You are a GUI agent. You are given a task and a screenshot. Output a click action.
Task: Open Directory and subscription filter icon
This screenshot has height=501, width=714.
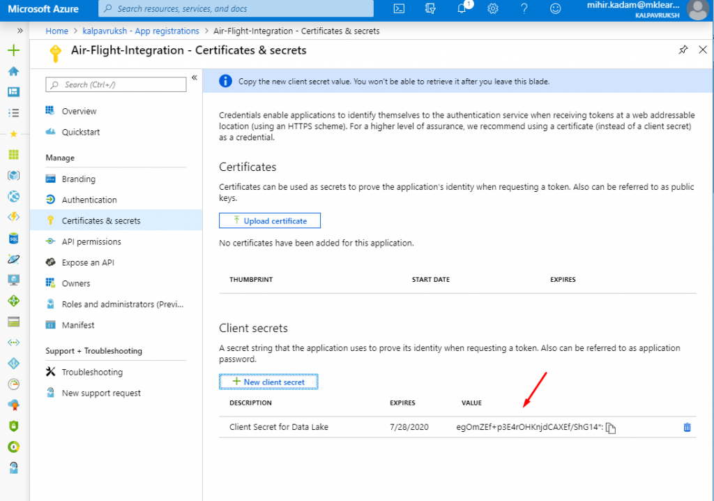(430, 8)
